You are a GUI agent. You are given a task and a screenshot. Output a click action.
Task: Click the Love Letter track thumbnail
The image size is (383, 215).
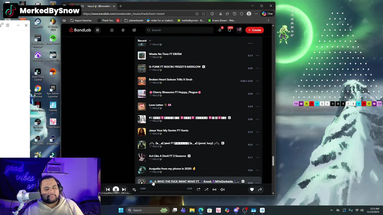coord(142,106)
